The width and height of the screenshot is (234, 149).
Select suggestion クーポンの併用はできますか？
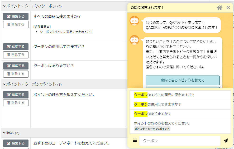pyautogui.click(x=180, y=105)
